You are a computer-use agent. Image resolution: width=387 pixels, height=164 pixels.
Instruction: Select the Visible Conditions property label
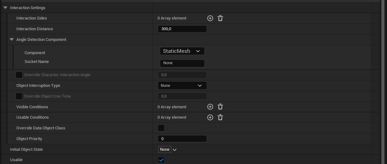coord(32,107)
